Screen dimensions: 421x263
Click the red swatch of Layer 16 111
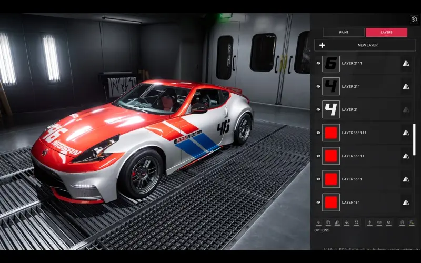(331, 156)
